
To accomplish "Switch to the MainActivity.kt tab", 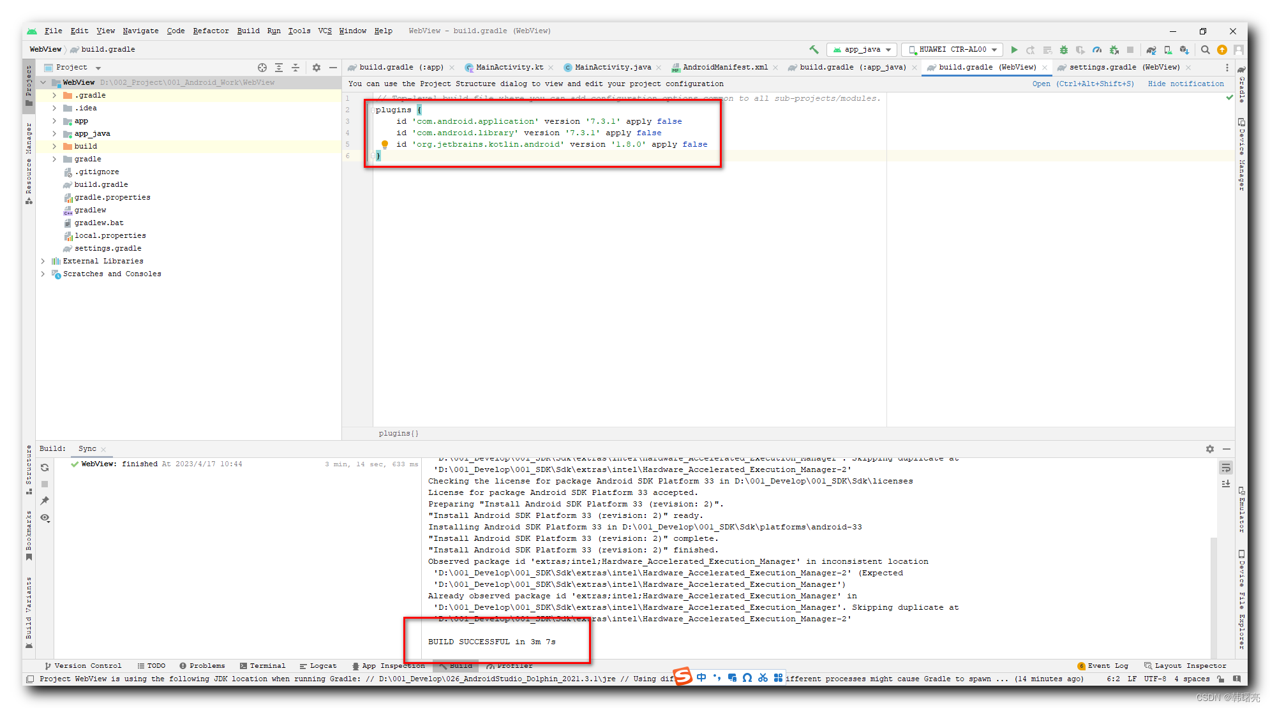I will click(x=507, y=67).
